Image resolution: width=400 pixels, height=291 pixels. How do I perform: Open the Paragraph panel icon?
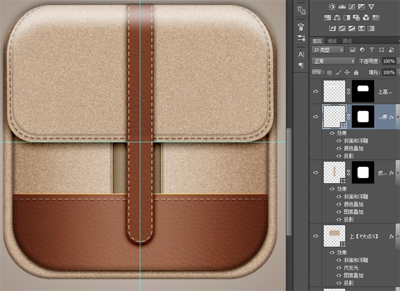[301, 65]
